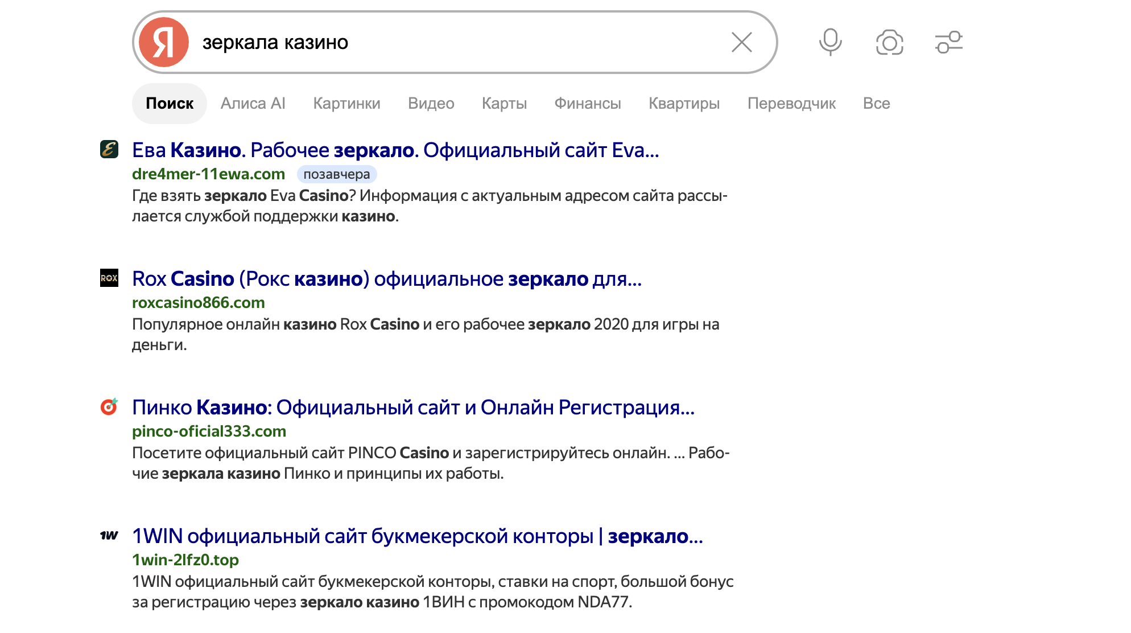1131x633 pixels.
Task: Open the Видео tab
Action: (431, 104)
